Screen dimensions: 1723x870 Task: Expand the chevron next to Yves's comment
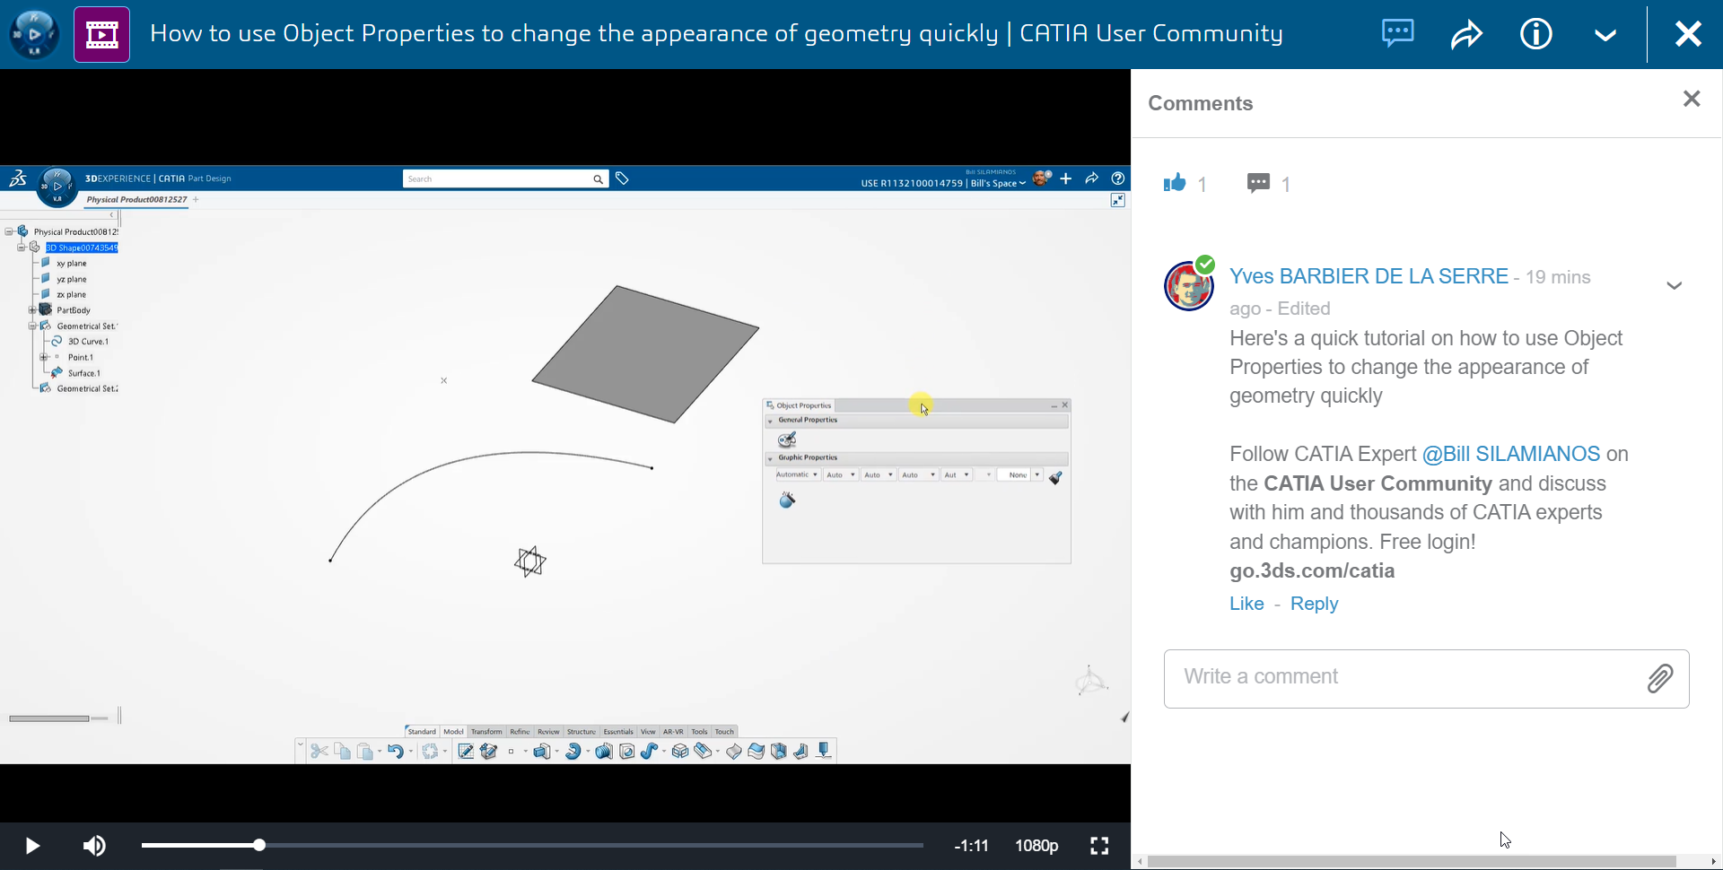click(1675, 284)
